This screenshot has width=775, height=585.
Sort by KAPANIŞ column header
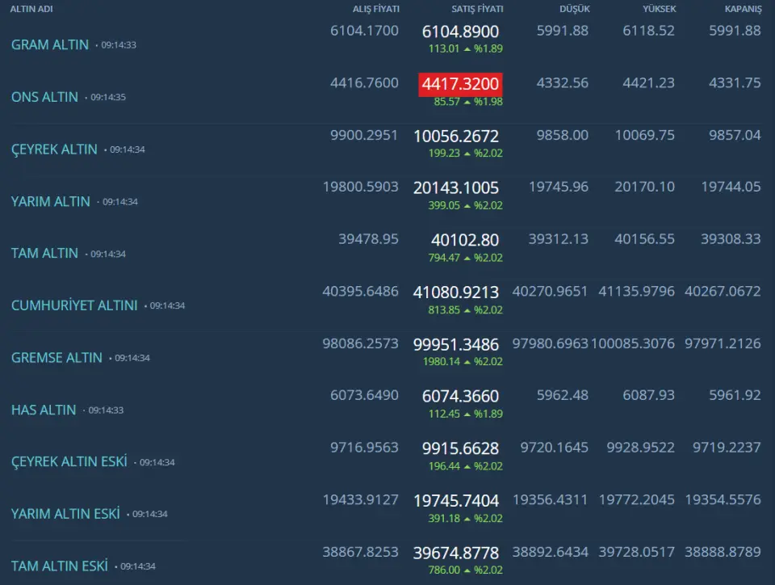tap(743, 9)
